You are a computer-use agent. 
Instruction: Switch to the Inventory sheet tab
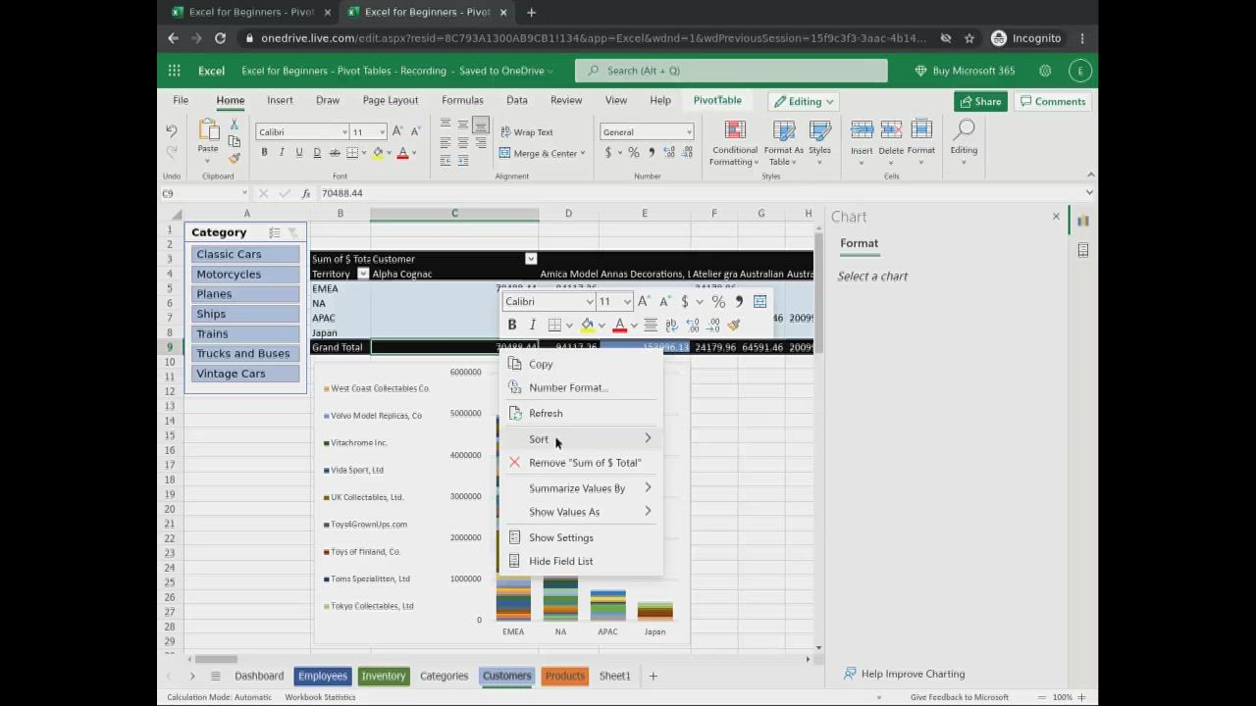383,676
